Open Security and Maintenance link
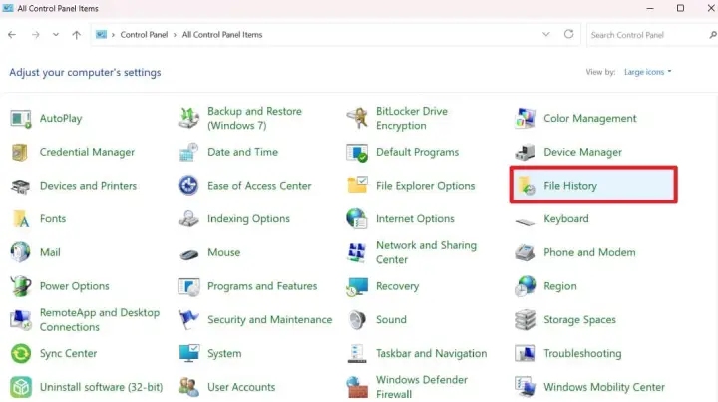The height and width of the screenshot is (402, 718). pyautogui.click(x=269, y=320)
